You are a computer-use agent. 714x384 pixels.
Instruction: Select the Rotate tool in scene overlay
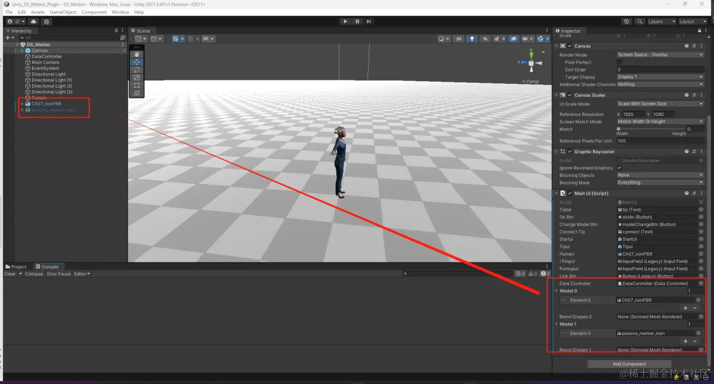pyautogui.click(x=137, y=70)
